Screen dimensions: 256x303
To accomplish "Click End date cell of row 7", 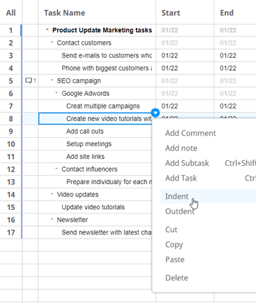I will [x=235, y=106].
